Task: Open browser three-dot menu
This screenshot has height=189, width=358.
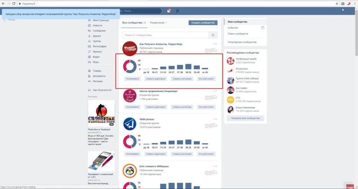Action: click(x=355, y=3)
